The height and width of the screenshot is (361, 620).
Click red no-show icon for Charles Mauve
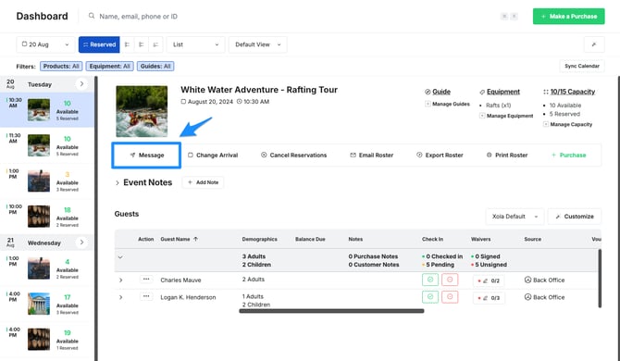(450, 280)
